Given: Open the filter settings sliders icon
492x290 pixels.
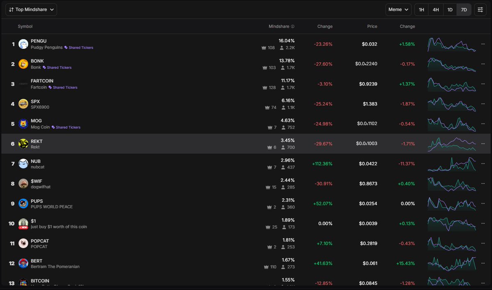Looking at the screenshot, I should click(x=480, y=9).
